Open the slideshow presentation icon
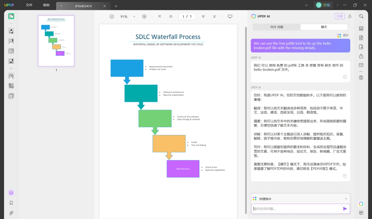This screenshot has height=219, width=372. 230,16
